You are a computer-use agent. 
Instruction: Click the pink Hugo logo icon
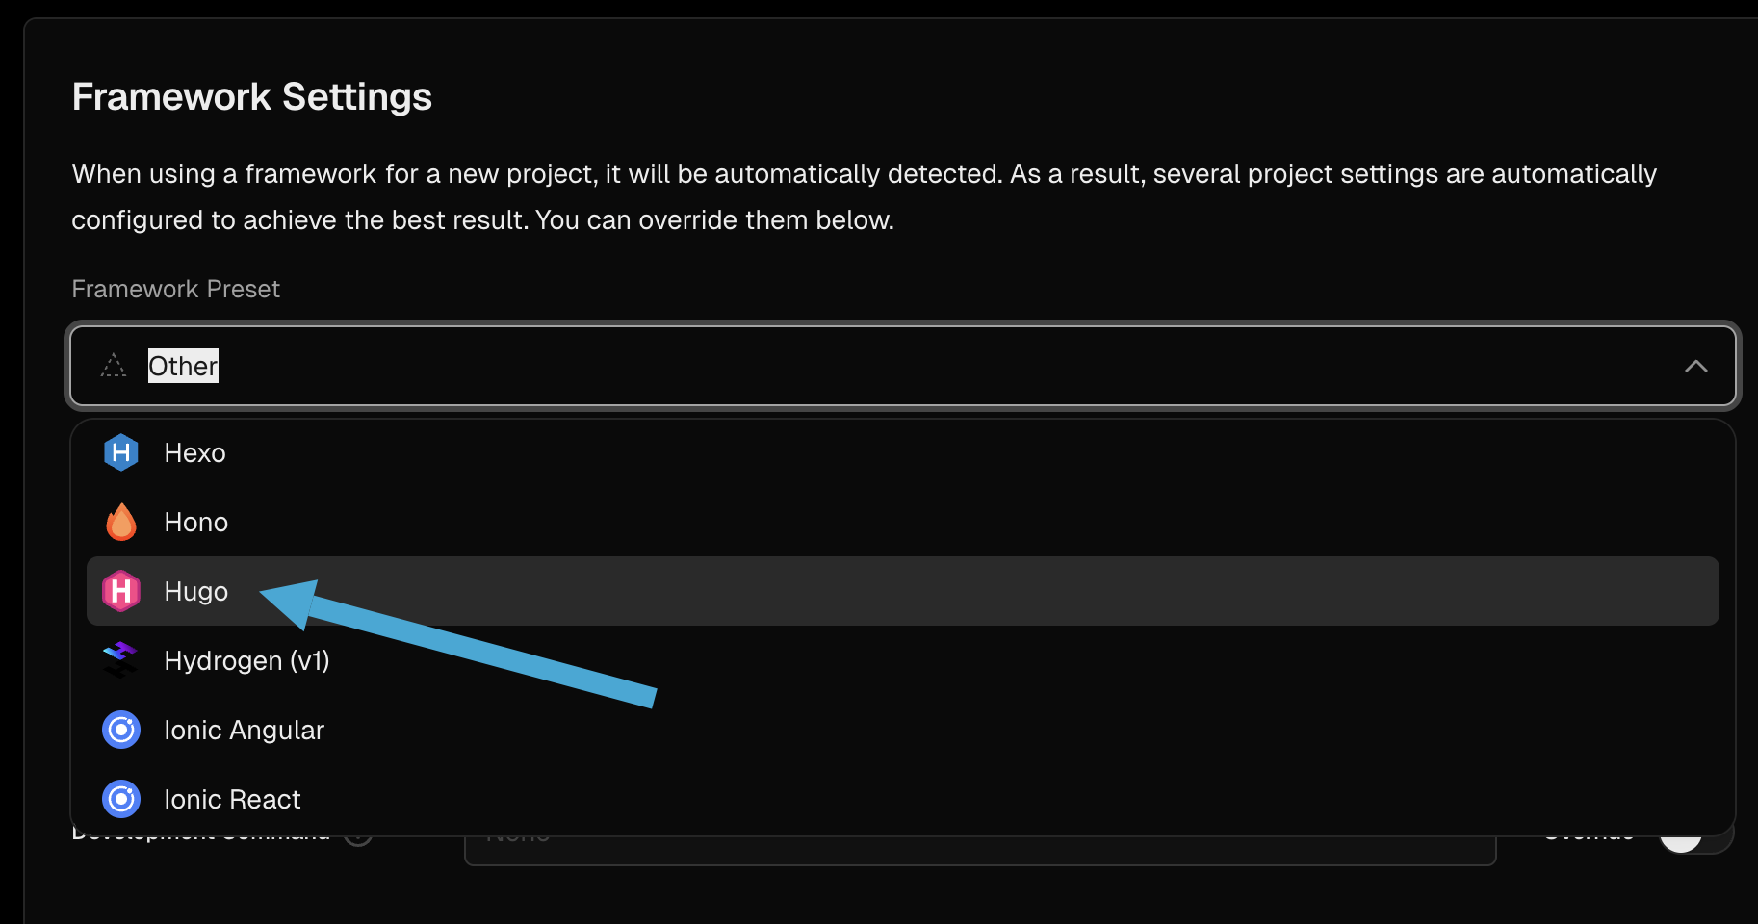[x=121, y=591]
